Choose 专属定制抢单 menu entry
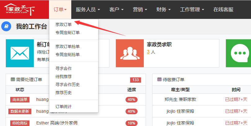The image size is (251, 126). (68, 54)
